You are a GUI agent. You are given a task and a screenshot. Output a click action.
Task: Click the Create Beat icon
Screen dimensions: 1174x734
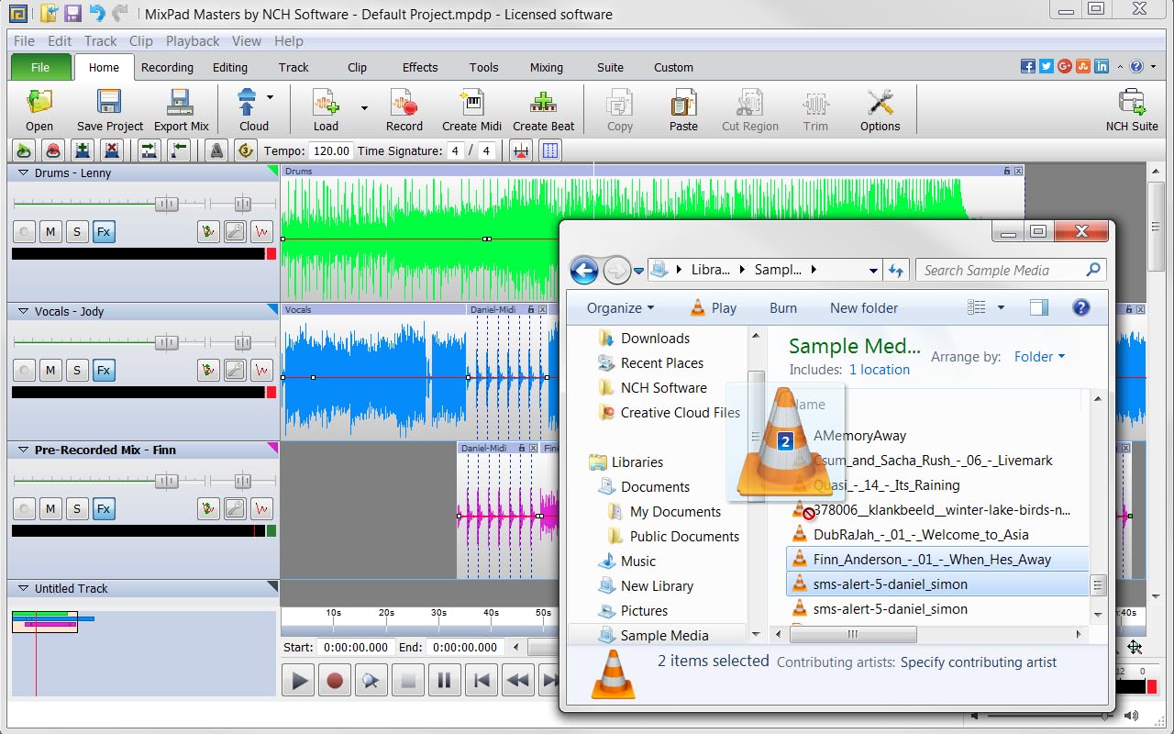point(543,107)
